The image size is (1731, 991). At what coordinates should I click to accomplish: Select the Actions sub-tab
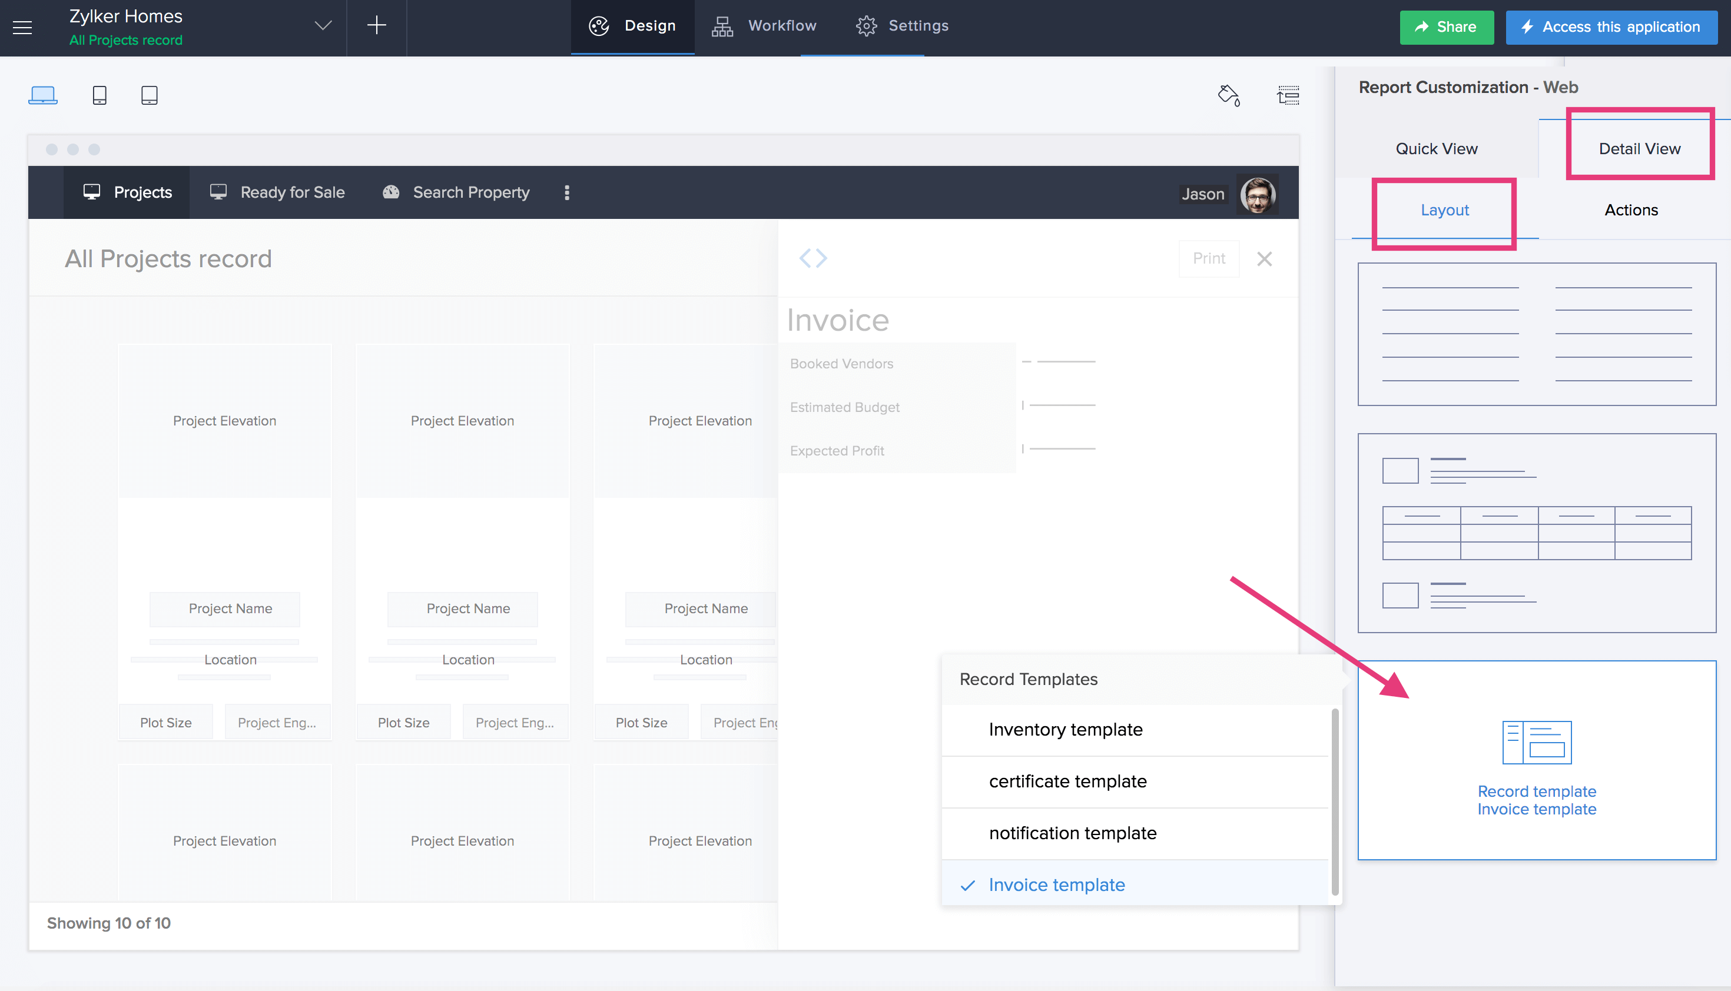1631,210
